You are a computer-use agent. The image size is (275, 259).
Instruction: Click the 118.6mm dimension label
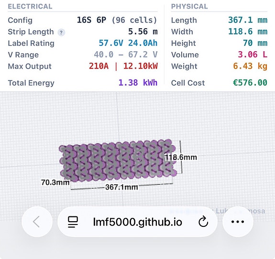(181, 157)
